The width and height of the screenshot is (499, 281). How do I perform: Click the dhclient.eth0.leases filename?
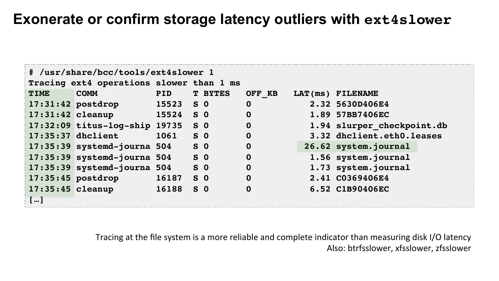389,136
